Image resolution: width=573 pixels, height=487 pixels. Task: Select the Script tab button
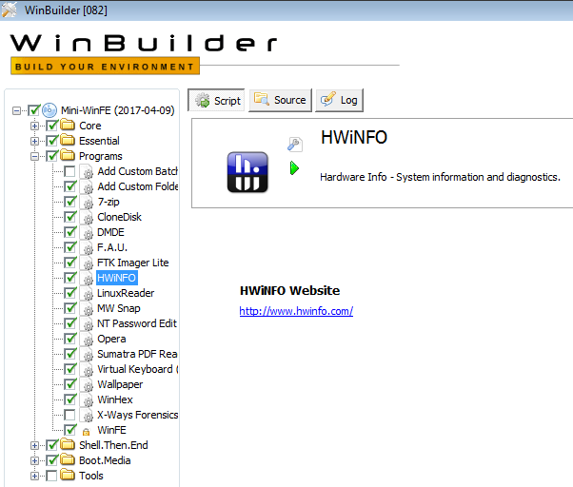(x=217, y=100)
